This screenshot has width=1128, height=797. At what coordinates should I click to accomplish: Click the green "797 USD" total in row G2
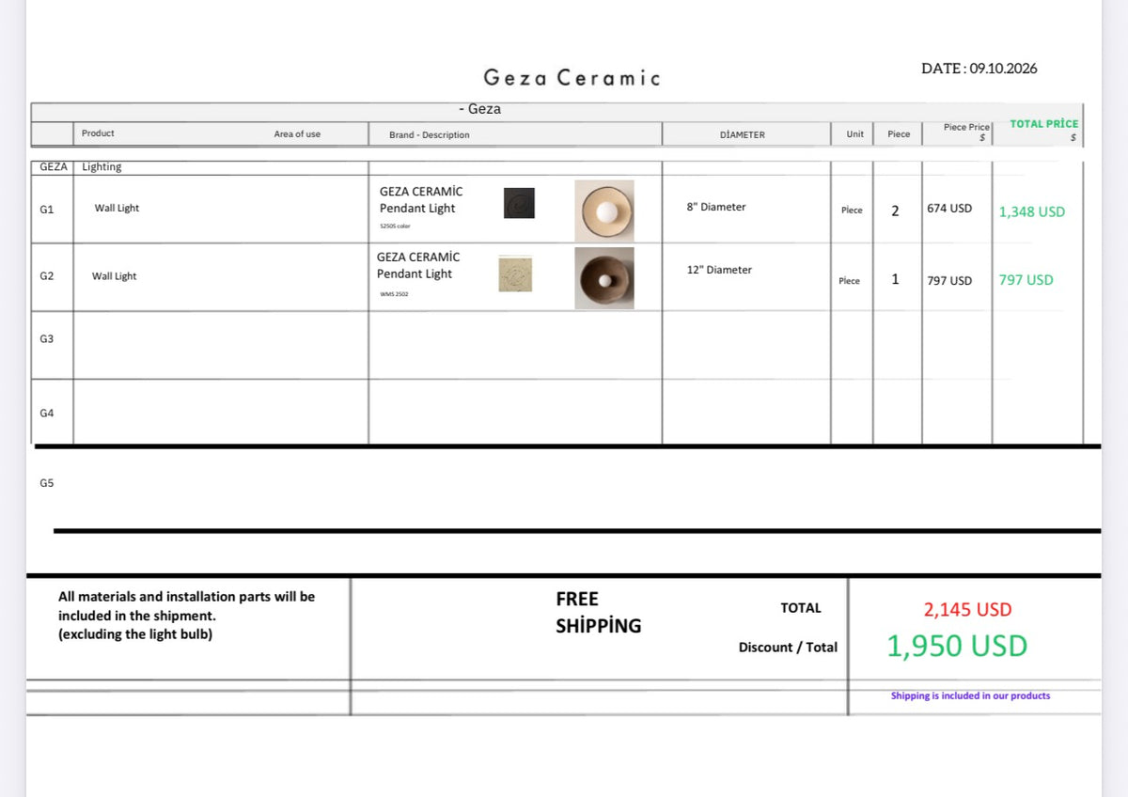tap(1026, 280)
